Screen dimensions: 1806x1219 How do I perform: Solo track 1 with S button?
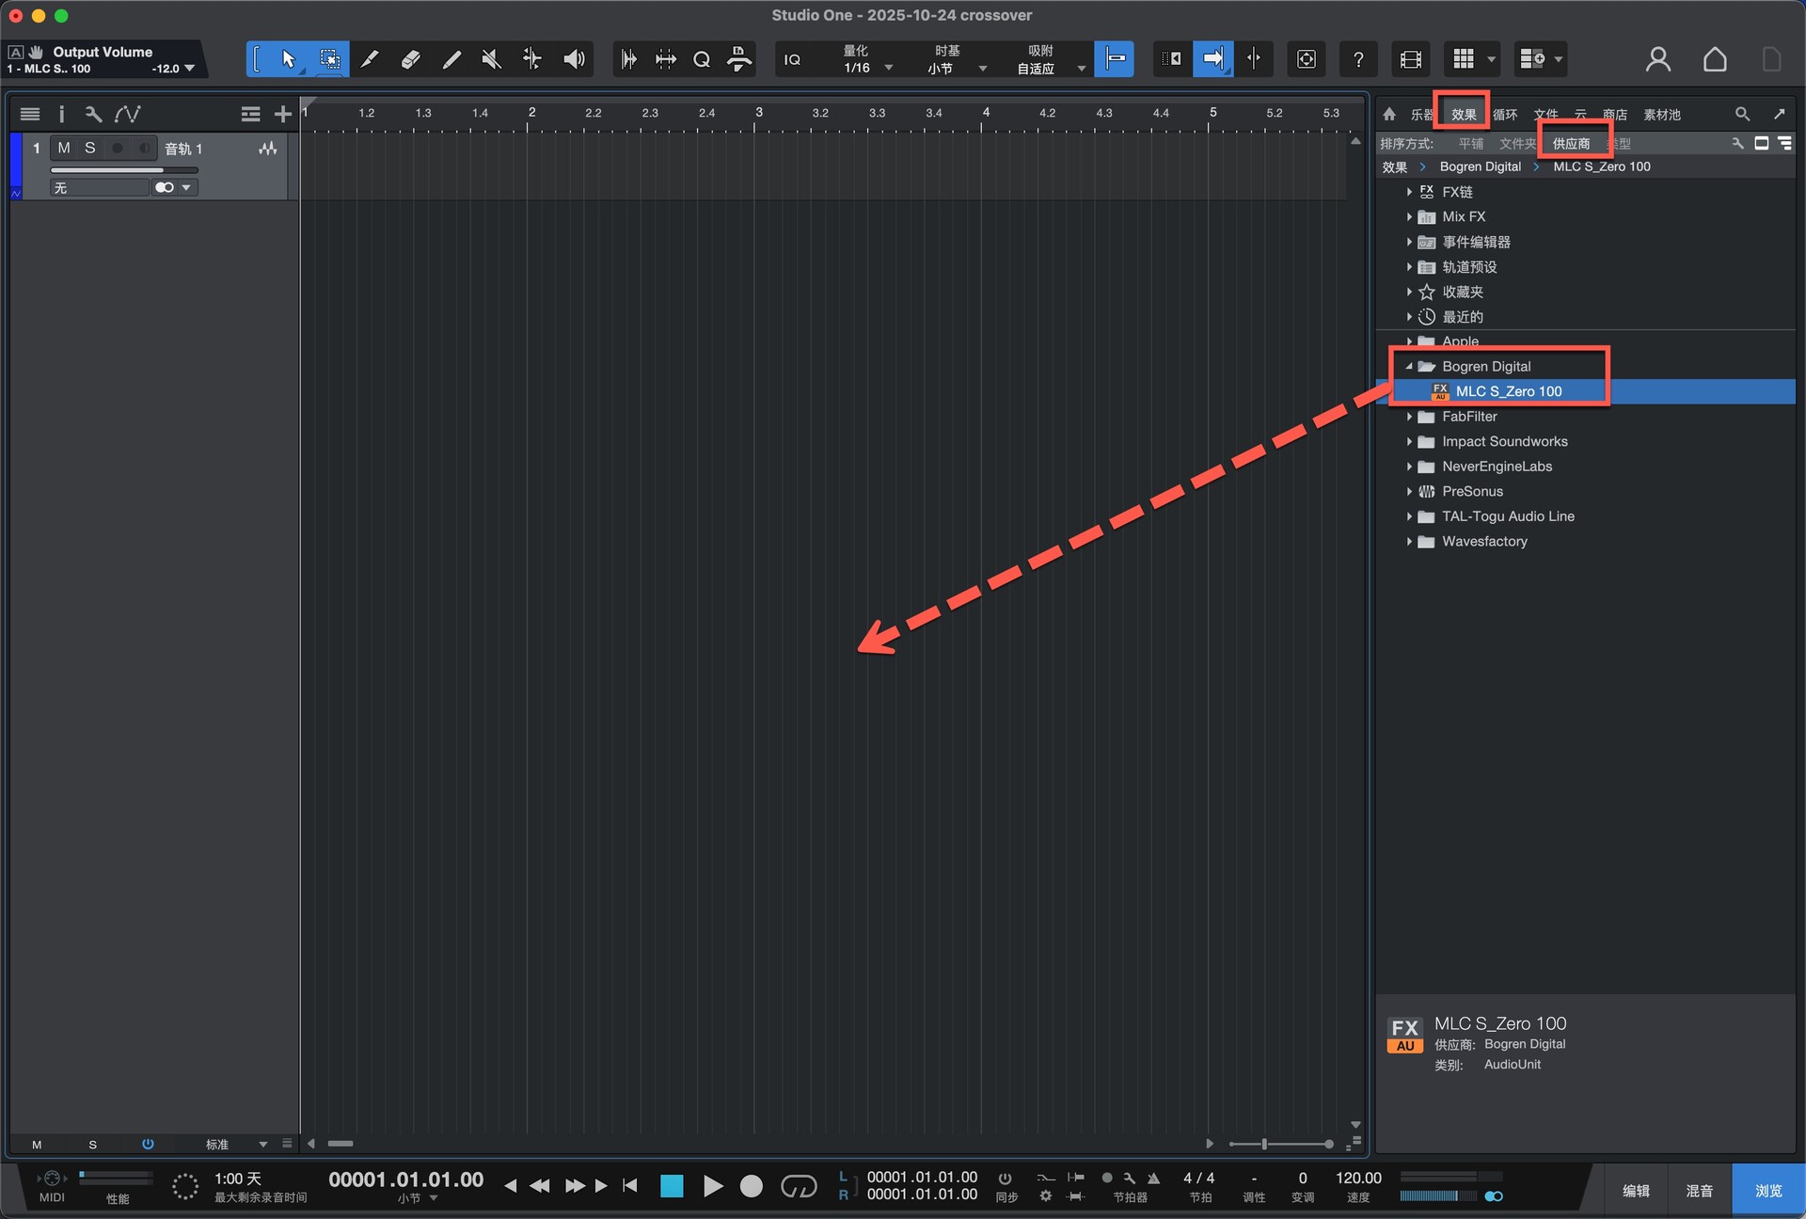point(90,148)
